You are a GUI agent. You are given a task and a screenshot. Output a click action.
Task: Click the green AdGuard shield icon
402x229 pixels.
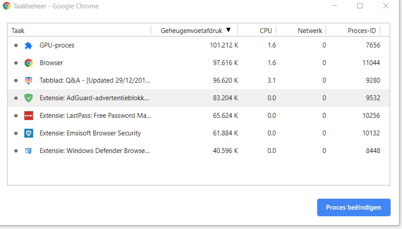[x=29, y=98]
